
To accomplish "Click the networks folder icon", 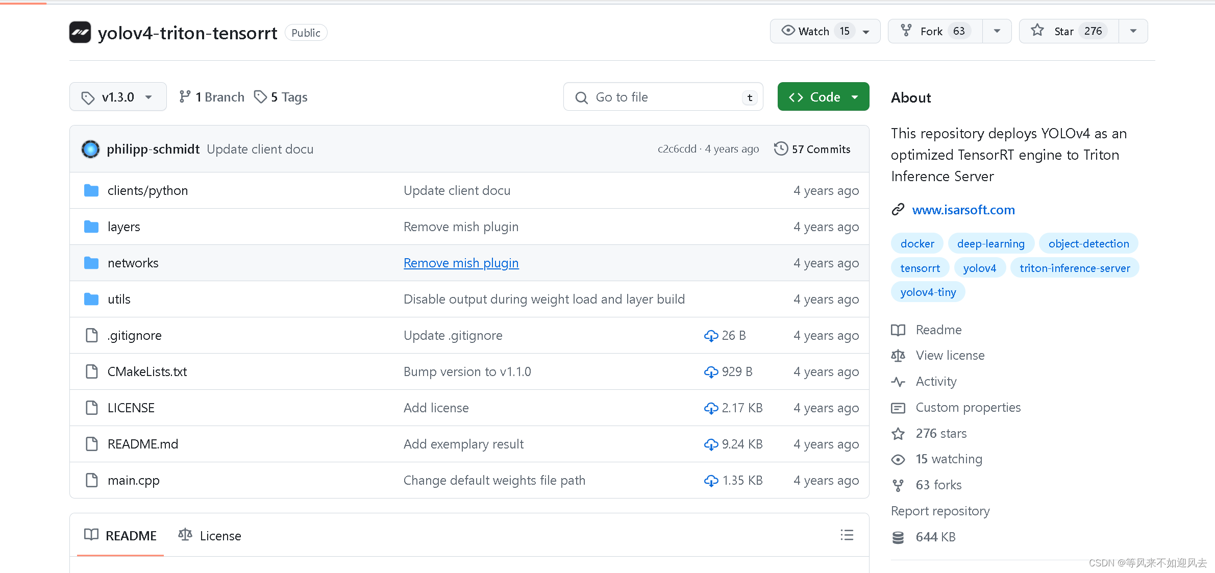I will 91,263.
